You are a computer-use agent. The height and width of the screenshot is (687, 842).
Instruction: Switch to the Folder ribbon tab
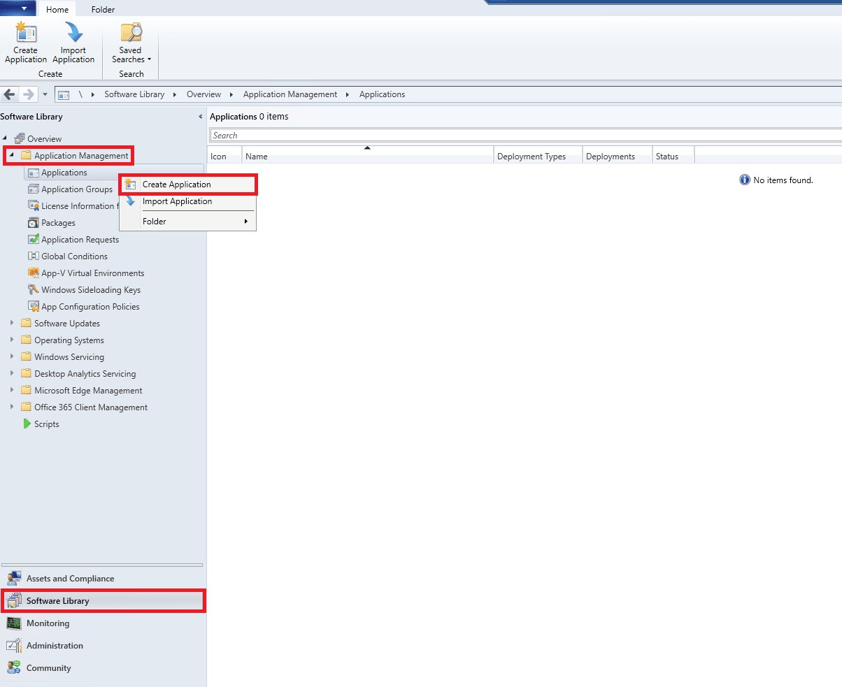tap(103, 10)
